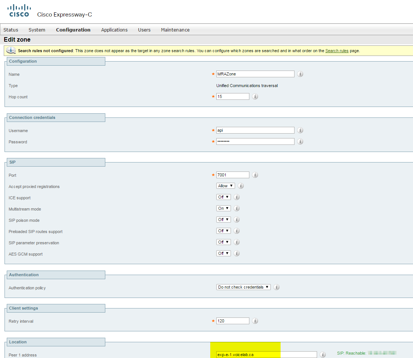Open the Users menu
This screenshot has width=413, height=358.
144,30
